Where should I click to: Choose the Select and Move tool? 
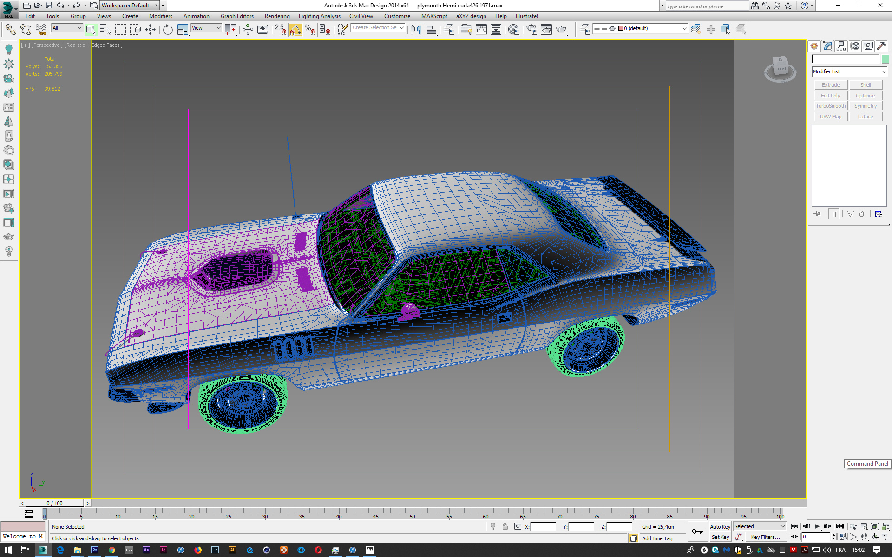pyautogui.click(x=150, y=30)
